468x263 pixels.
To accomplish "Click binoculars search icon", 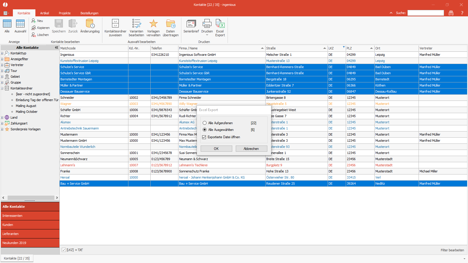I will coord(451,13).
